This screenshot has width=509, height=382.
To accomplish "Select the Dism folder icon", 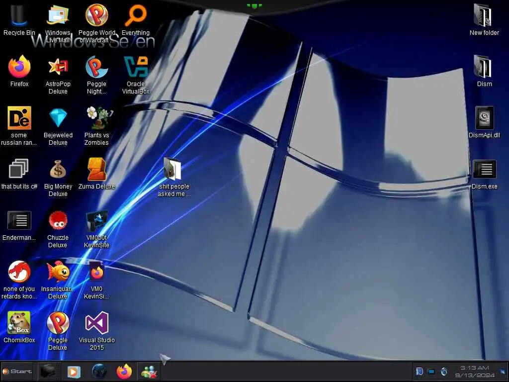I will click(x=483, y=67).
